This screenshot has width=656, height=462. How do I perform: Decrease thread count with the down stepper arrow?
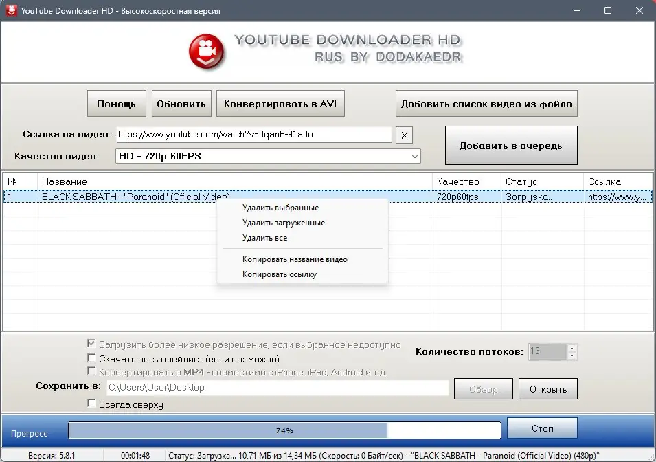(572, 356)
